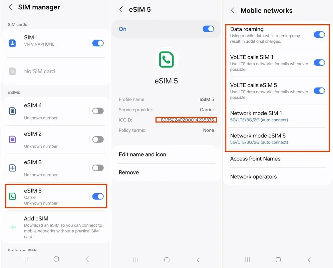Tap the home button on eSIM 5 screen
The width and height of the screenshot is (333, 268).
pyautogui.click(x=167, y=260)
